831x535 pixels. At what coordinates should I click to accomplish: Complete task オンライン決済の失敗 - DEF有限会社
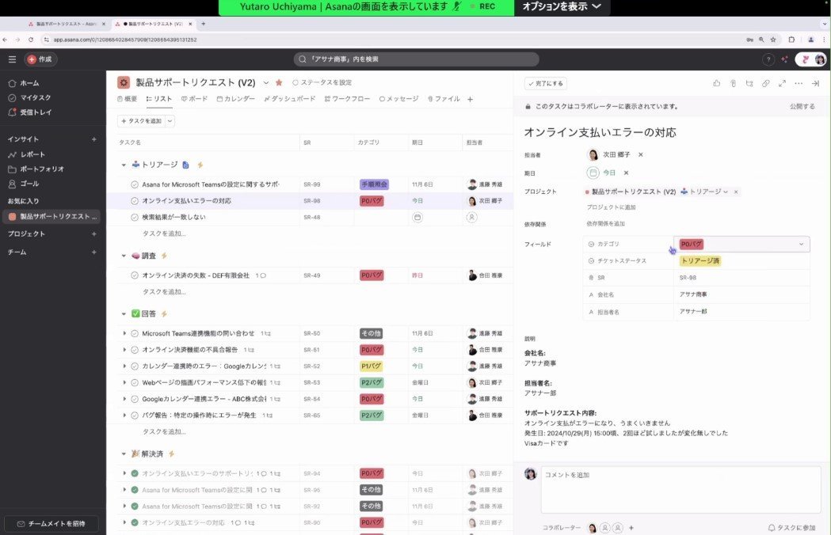(135, 275)
